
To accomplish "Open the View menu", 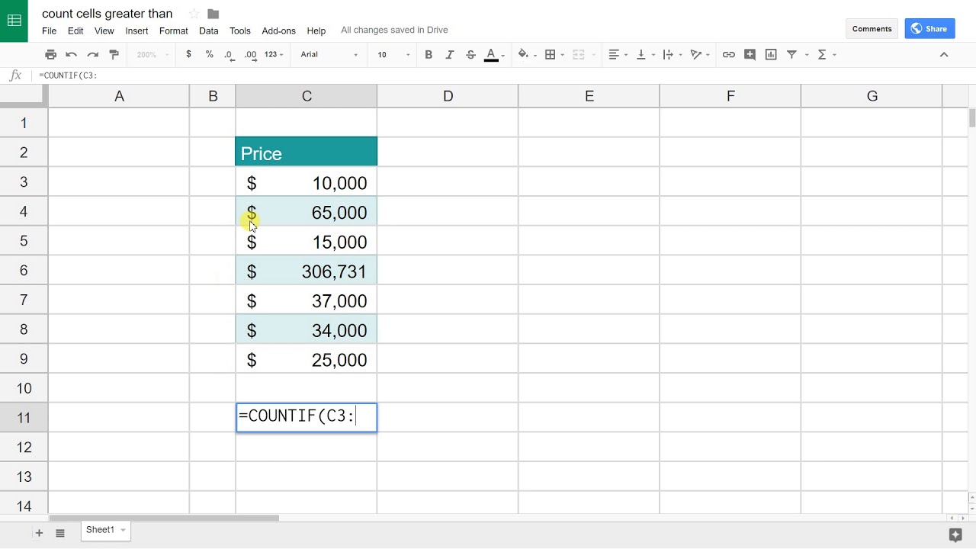I will (x=104, y=30).
